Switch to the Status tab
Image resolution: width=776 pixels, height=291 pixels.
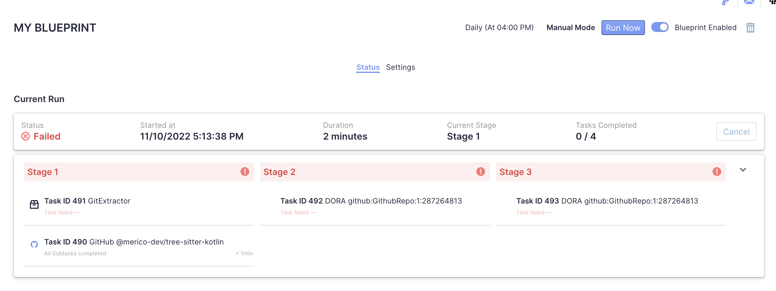(x=368, y=67)
